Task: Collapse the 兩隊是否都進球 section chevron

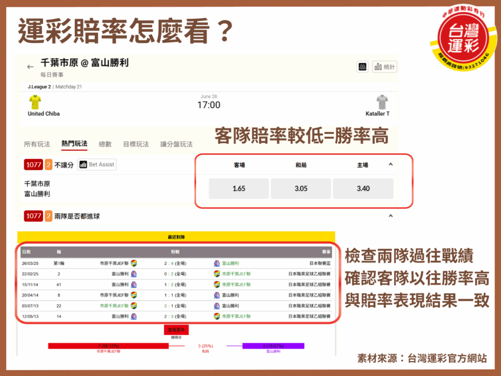Action: [390, 216]
